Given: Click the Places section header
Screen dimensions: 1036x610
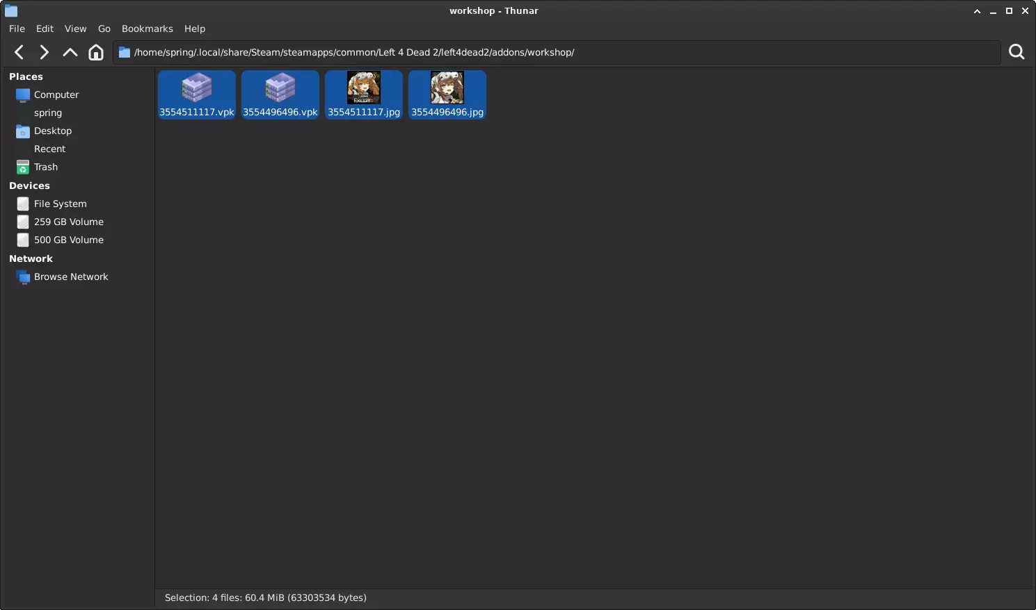Looking at the screenshot, I should pyautogui.click(x=26, y=76).
